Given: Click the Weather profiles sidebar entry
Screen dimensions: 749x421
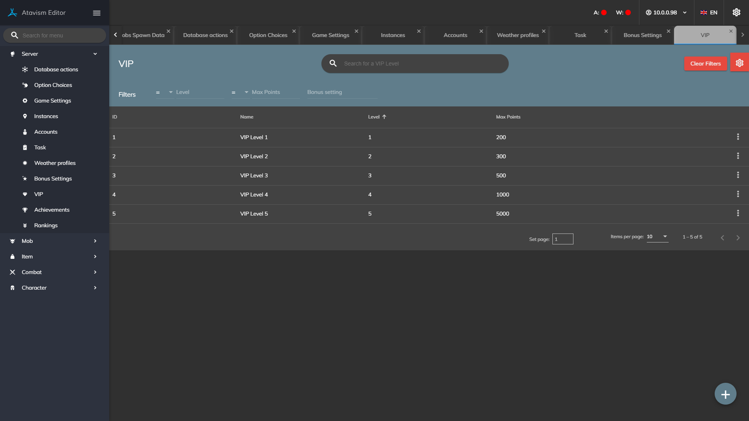Looking at the screenshot, I should (x=55, y=163).
